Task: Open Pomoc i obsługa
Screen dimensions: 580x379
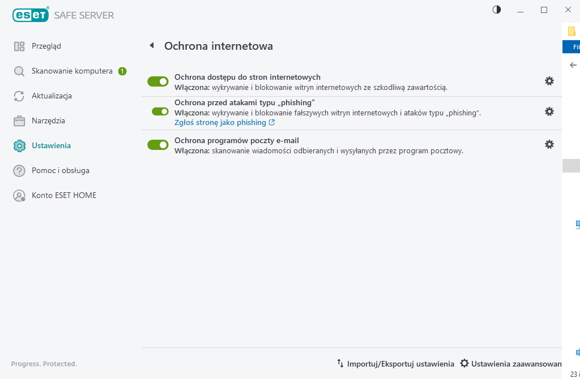Action: pyautogui.click(x=58, y=170)
